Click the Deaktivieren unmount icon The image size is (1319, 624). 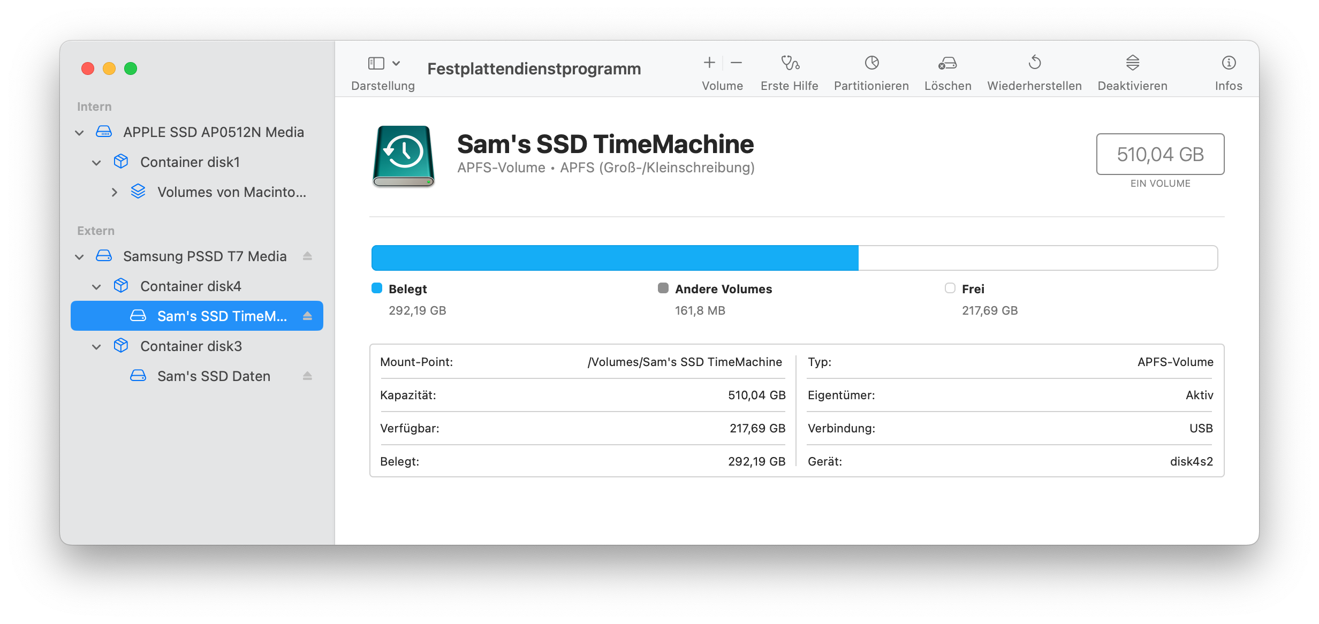click(x=1132, y=63)
